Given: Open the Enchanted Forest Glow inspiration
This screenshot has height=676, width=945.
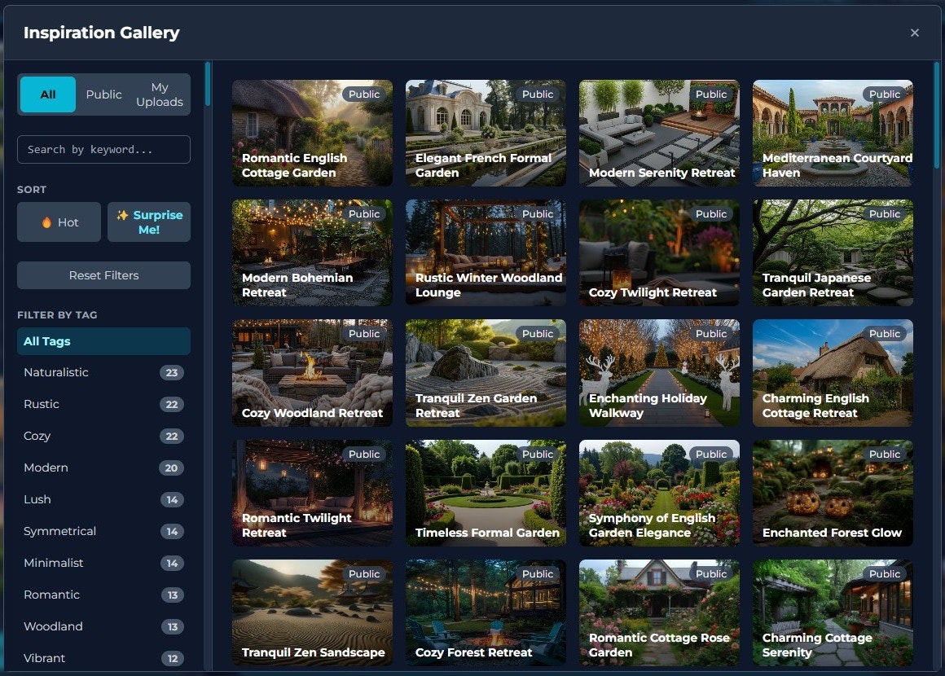Looking at the screenshot, I should pyautogui.click(x=833, y=493).
